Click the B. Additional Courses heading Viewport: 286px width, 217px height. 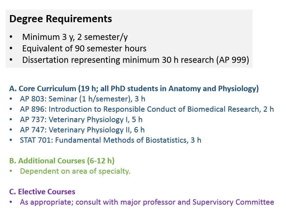[x=62, y=161]
